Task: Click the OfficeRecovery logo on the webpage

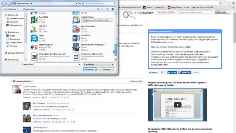Action: point(138,15)
